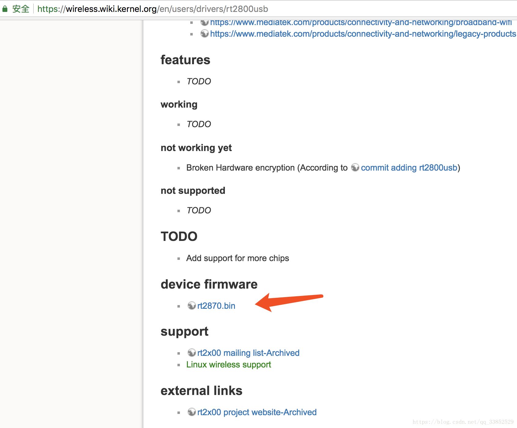This screenshot has height=428, width=517.
Task: Click the globe icon before the broadband-wifi link
Action: coord(204,22)
